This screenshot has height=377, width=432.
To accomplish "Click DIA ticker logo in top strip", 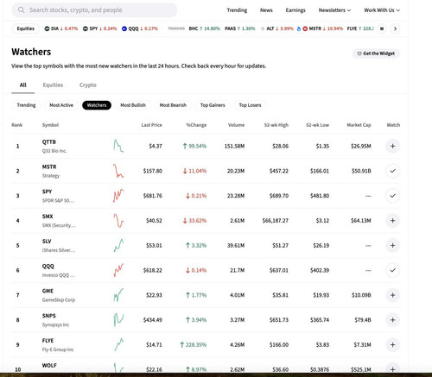I will click(x=47, y=28).
